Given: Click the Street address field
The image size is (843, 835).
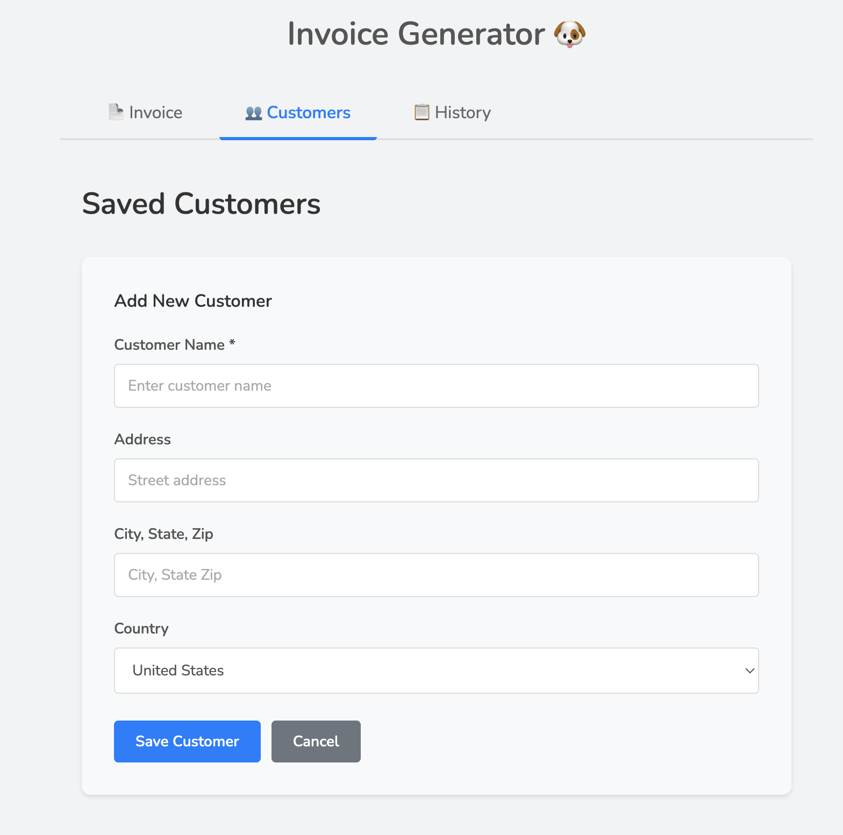Looking at the screenshot, I should click(435, 480).
